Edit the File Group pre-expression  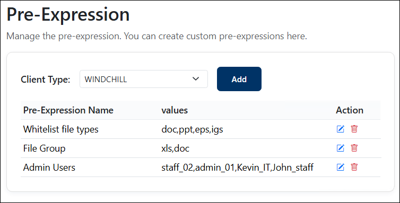340,148
